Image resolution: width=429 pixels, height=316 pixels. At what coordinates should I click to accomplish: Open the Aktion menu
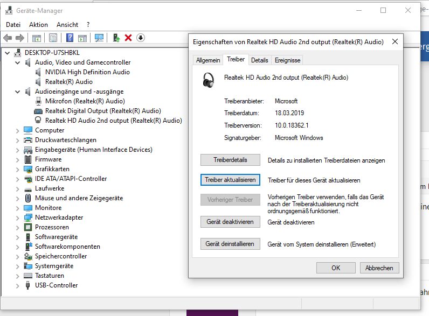pos(38,25)
